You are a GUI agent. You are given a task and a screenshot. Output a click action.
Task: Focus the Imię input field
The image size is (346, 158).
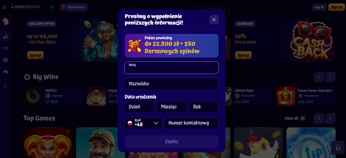pyautogui.click(x=172, y=68)
